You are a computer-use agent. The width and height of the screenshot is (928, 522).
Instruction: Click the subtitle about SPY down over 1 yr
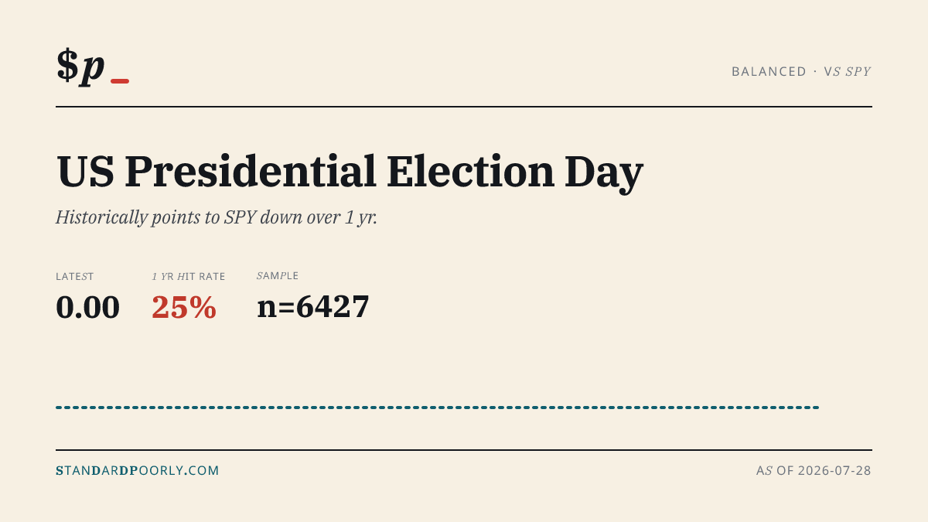pyautogui.click(x=217, y=217)
